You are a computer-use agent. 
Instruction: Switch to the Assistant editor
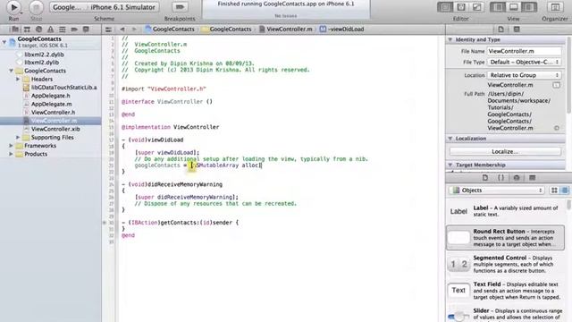[x=461, y=7]
